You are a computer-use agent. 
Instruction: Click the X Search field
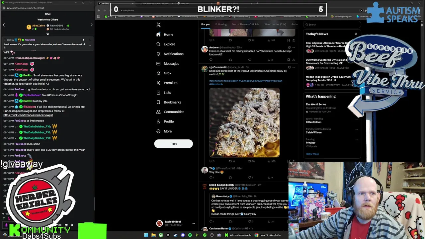pyautogui.click(x=333, y=25)
